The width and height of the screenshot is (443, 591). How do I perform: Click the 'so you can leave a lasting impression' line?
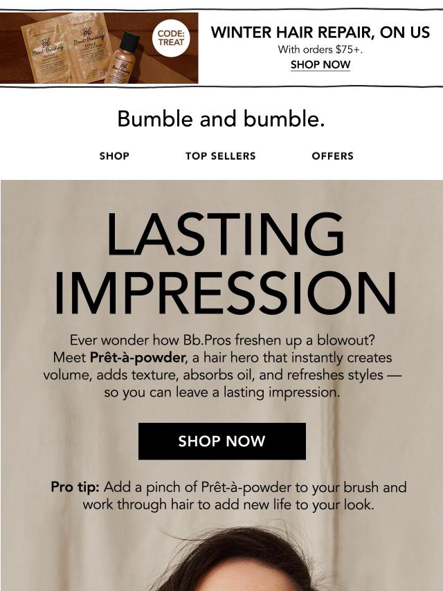tap(221, 392)
